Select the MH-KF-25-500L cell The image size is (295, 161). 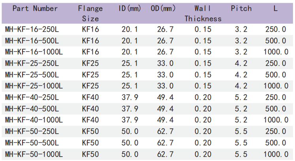click(32, 74)
